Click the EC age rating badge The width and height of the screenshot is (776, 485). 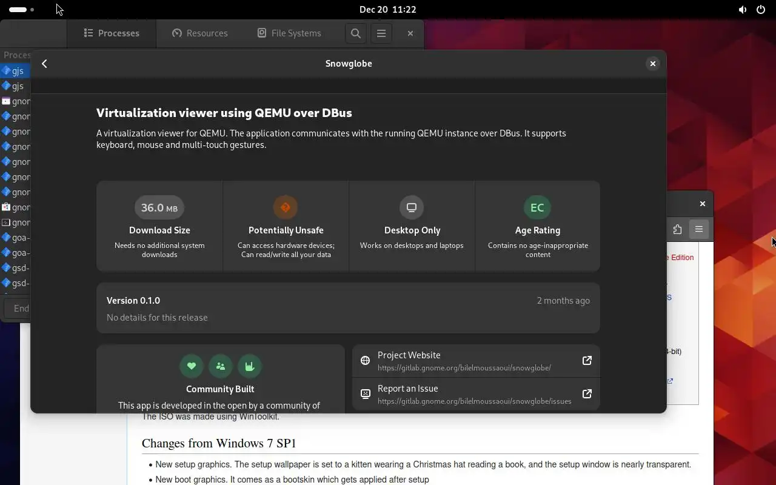pyautogui.click(x=537, y=207)
